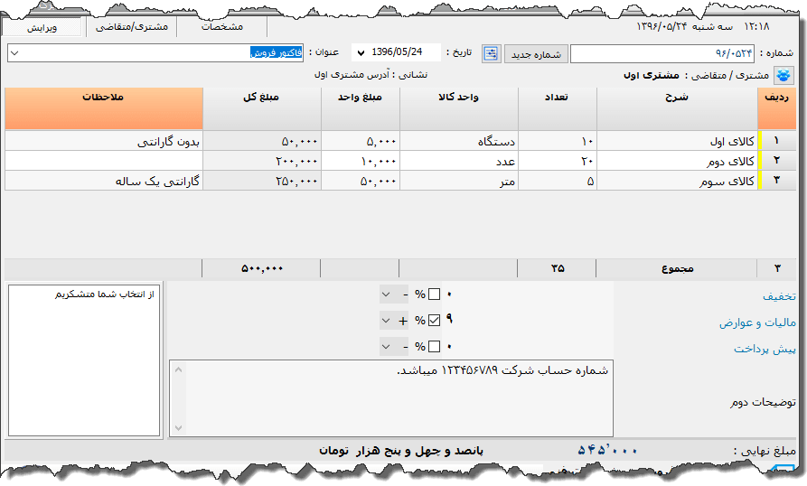Click the مالیات و عوارض link label
Image resolution: width=807 pixels, height=486 pixels.
[x=757, y=322]
